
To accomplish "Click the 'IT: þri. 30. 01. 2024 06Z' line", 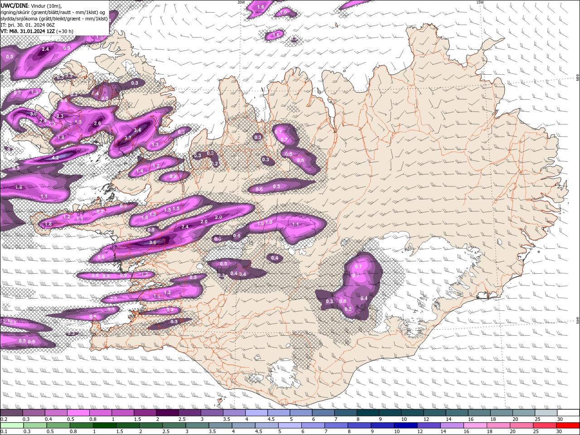I will point(28,25).
